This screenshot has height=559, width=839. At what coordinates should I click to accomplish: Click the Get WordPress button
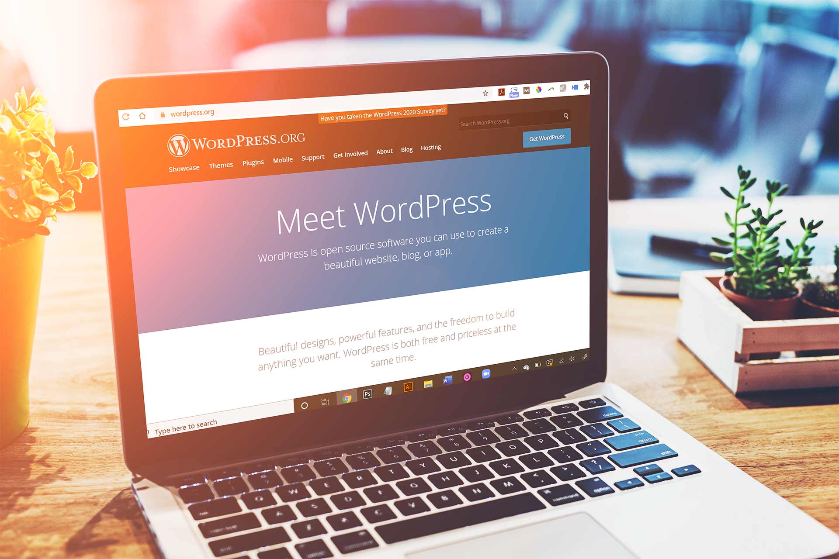click(x=545, y=137)
